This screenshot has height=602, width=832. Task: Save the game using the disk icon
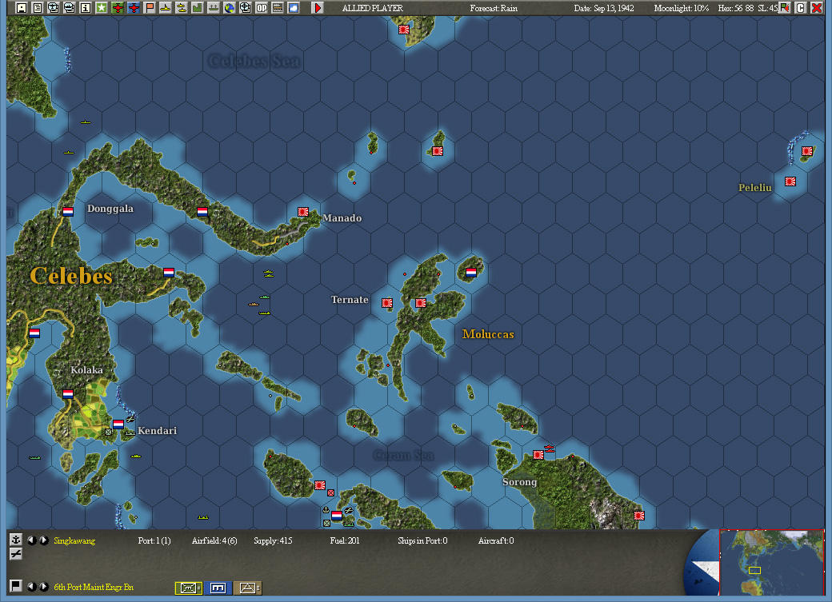click(x=21, y=7)
